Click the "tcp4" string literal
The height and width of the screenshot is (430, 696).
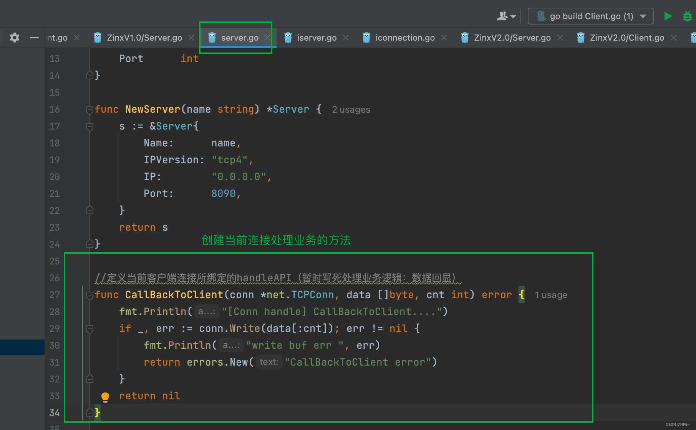(x=230, y=160)
